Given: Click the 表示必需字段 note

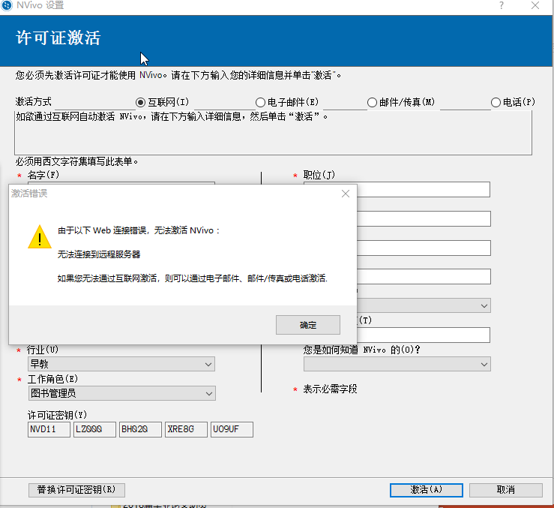Looking at the screenshot, I should pos(330,389).
